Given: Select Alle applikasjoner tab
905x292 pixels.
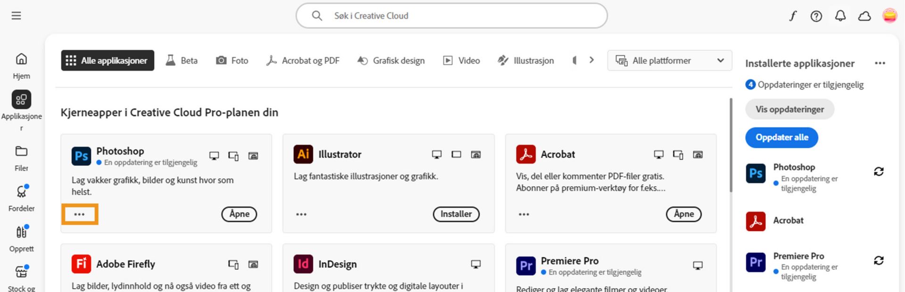Looking at the screenshot, I should [107, 61].
